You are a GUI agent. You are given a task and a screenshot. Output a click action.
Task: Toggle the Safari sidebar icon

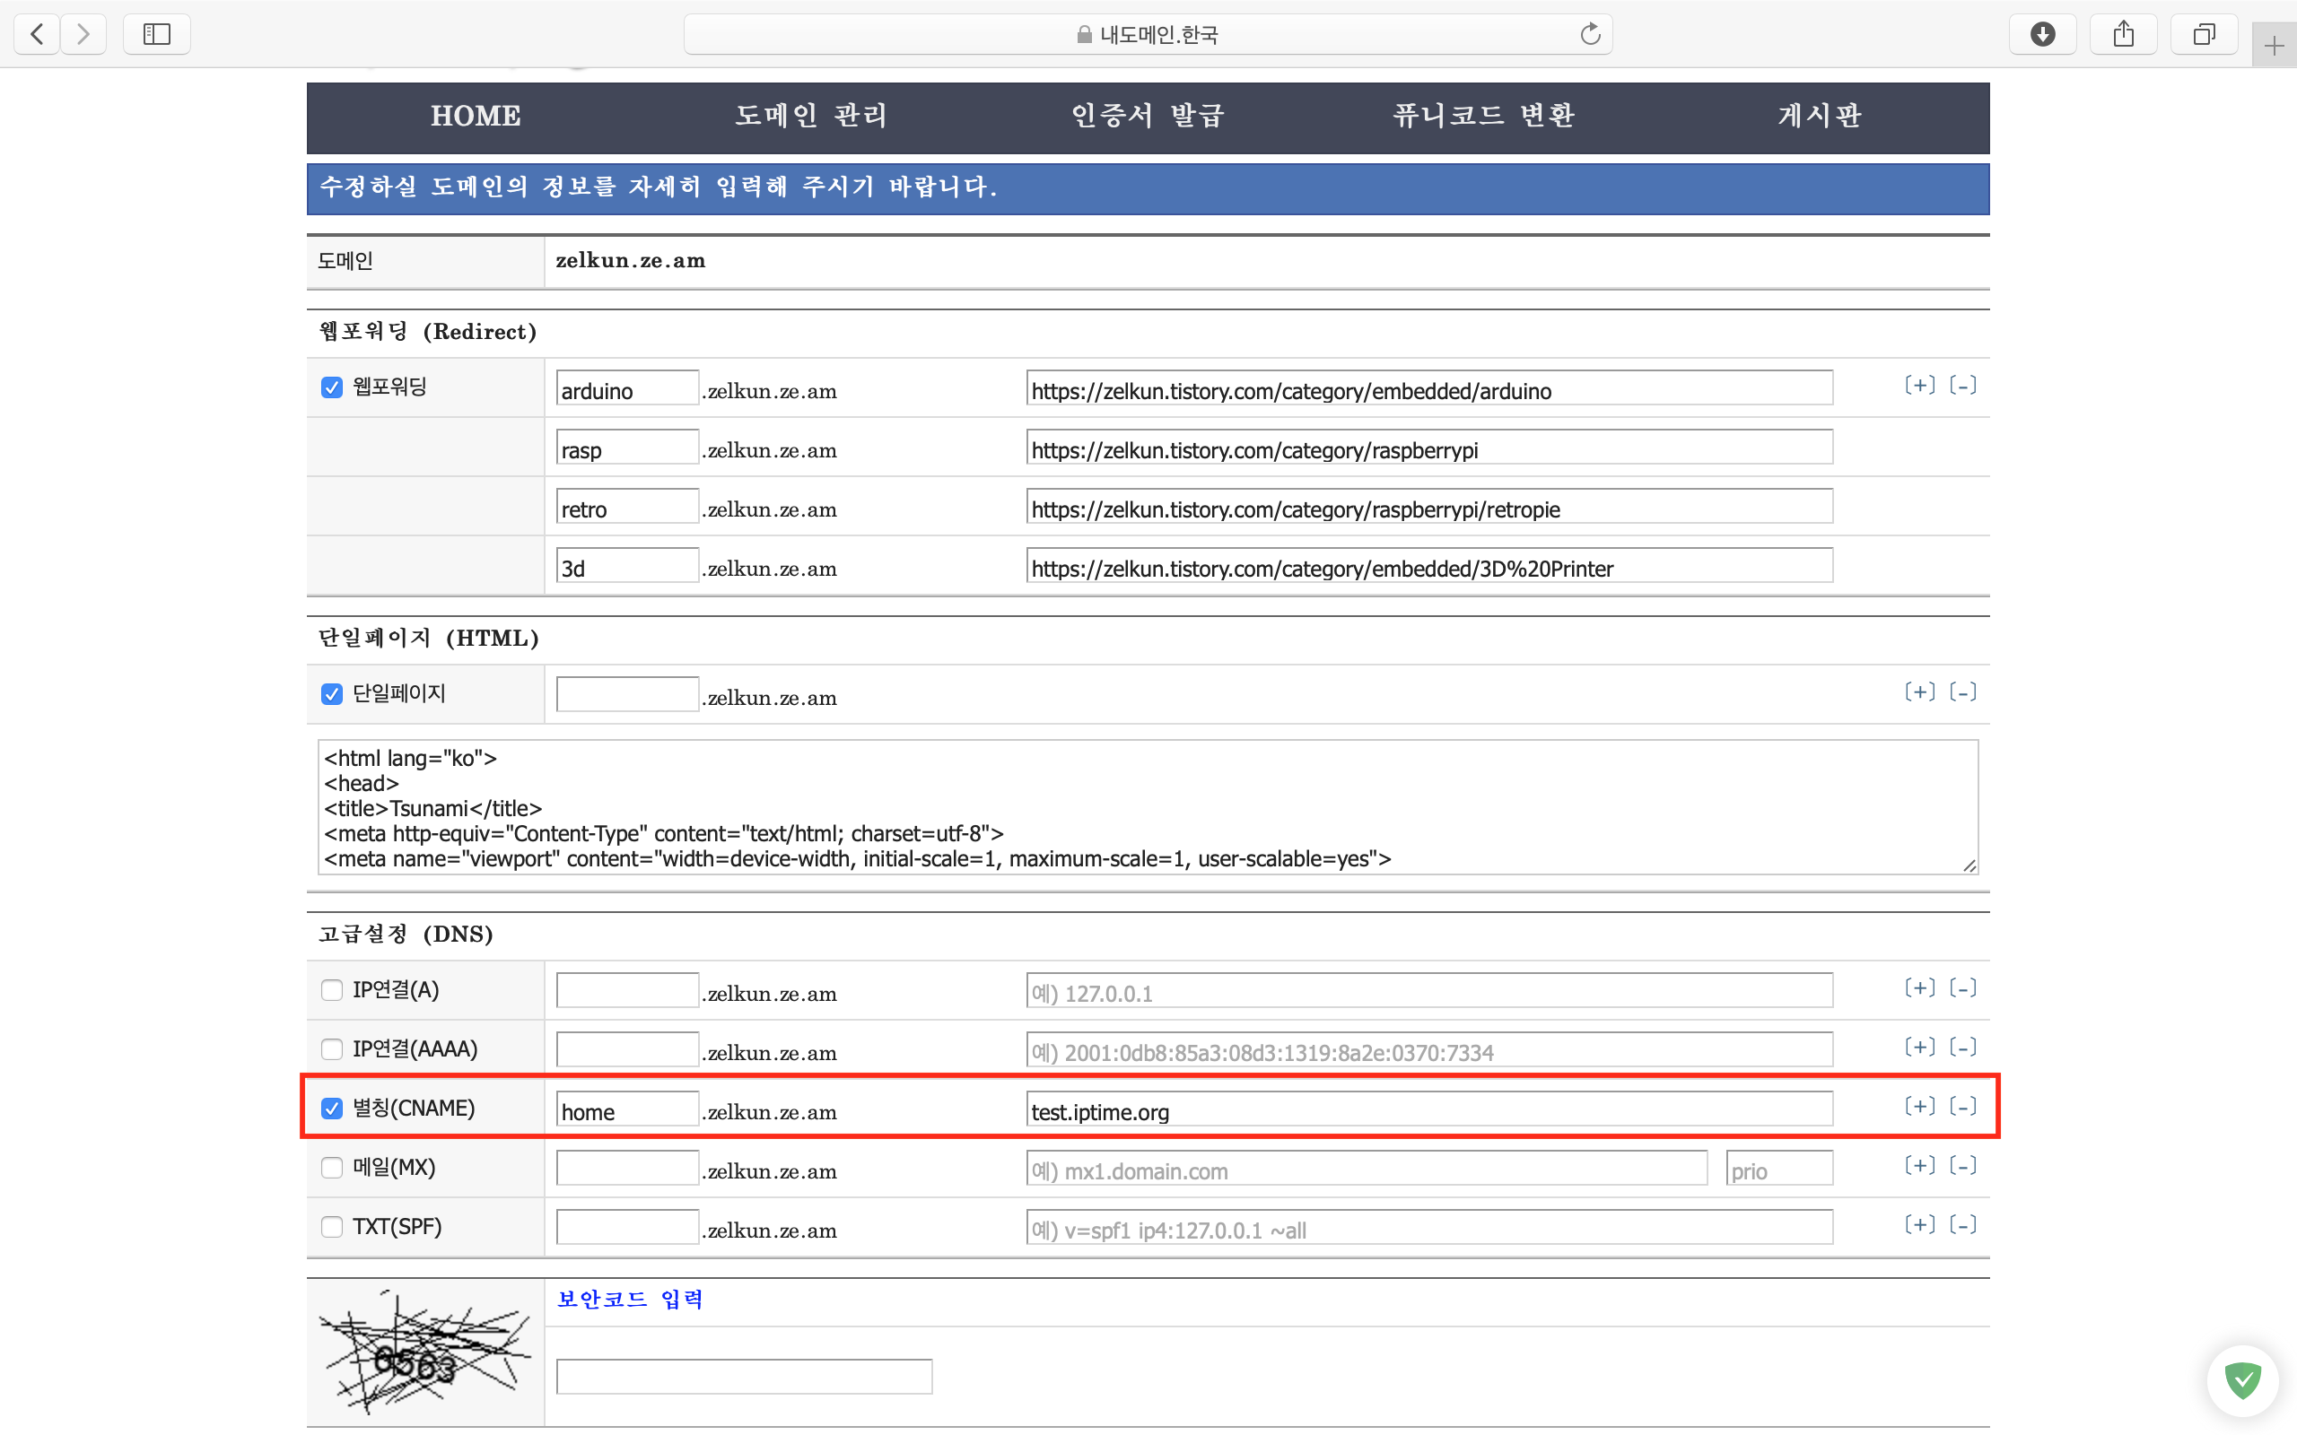pyautogui.click(x=157, y=34)
